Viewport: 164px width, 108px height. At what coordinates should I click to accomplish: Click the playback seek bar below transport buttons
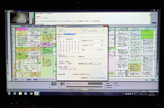84,87
